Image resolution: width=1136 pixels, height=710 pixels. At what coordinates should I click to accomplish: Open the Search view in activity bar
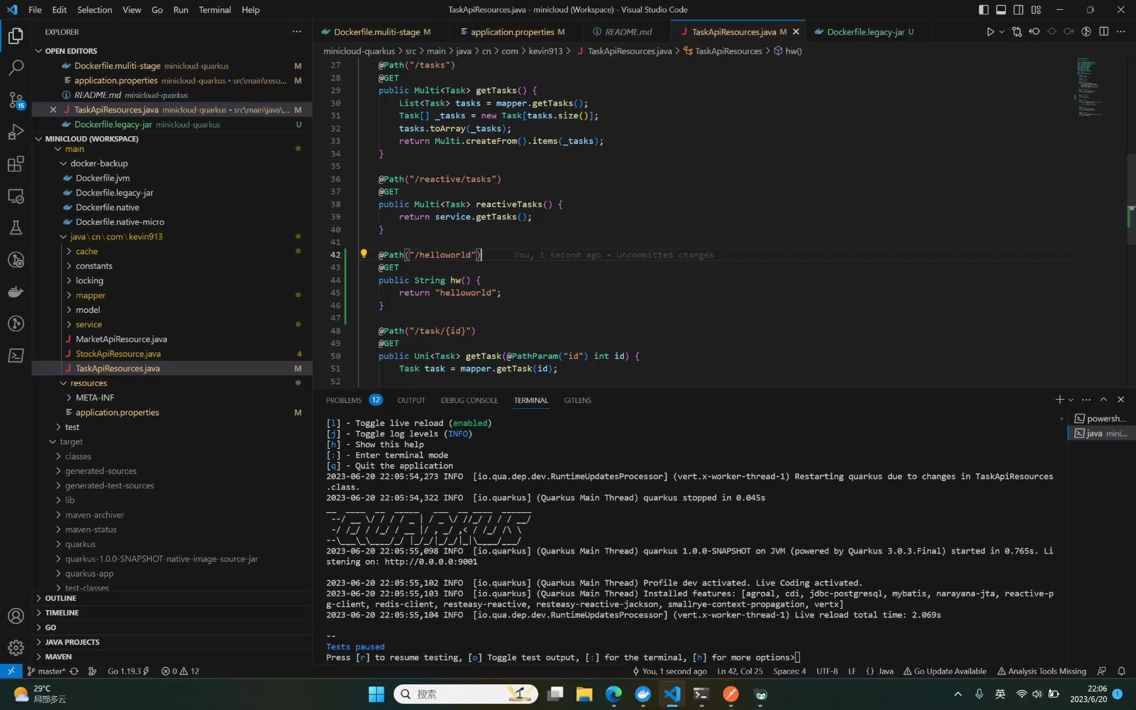tap(16, 67)
